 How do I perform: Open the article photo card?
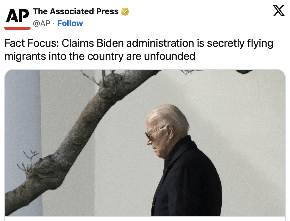point(145,143)
